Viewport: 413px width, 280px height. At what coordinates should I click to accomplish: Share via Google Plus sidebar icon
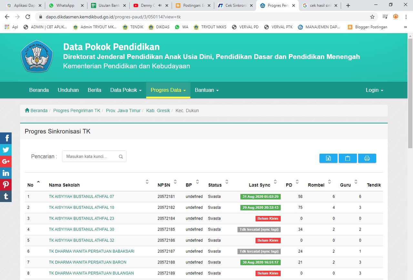pyautogui.click(x=6, y=161)
